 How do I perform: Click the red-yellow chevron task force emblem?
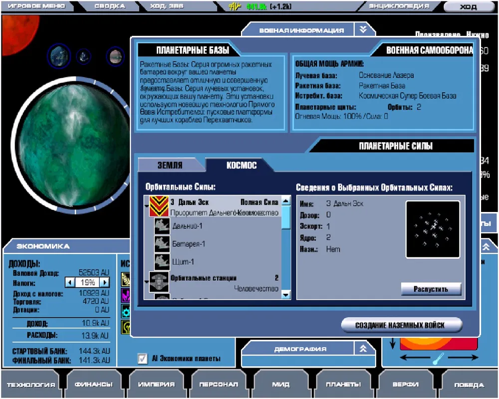pyautogui.click(x=159, y=206)
